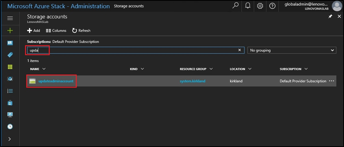
Task: Open the updateadminaccount storage account
Action: [56, 81]
